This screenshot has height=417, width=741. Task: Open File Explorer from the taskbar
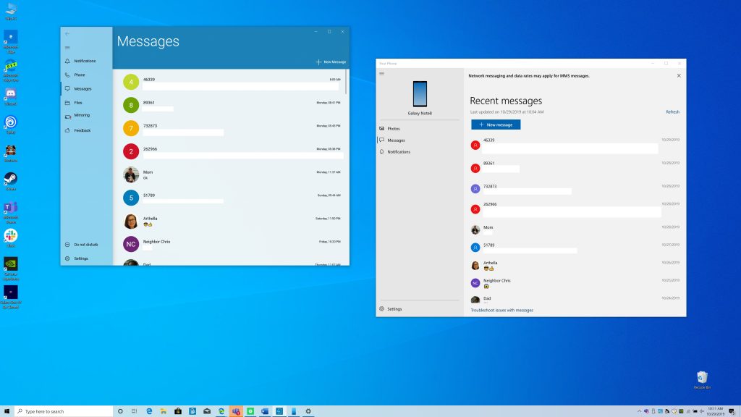point(163,411)
